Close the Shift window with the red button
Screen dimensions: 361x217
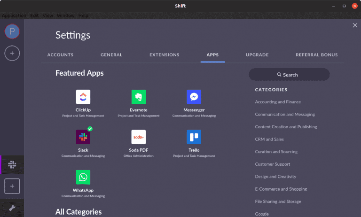(x=354, y=6)
